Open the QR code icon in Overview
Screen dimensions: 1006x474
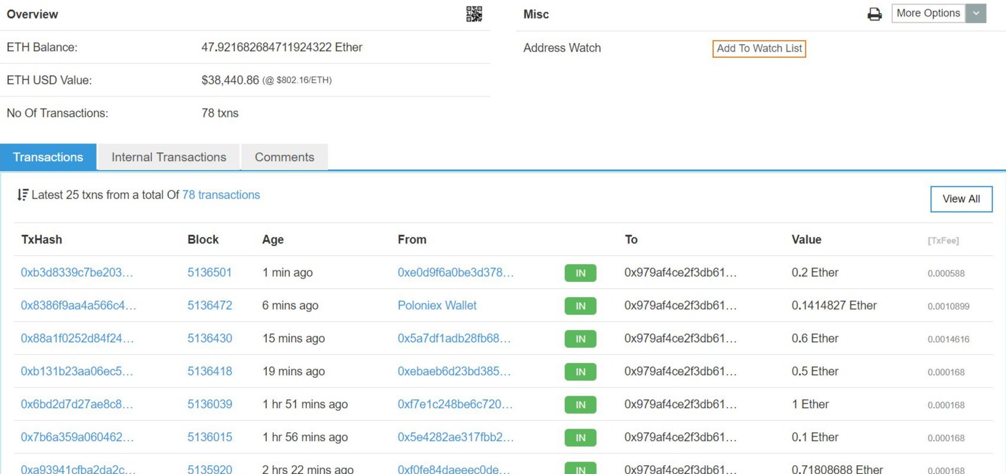point(474,14)
